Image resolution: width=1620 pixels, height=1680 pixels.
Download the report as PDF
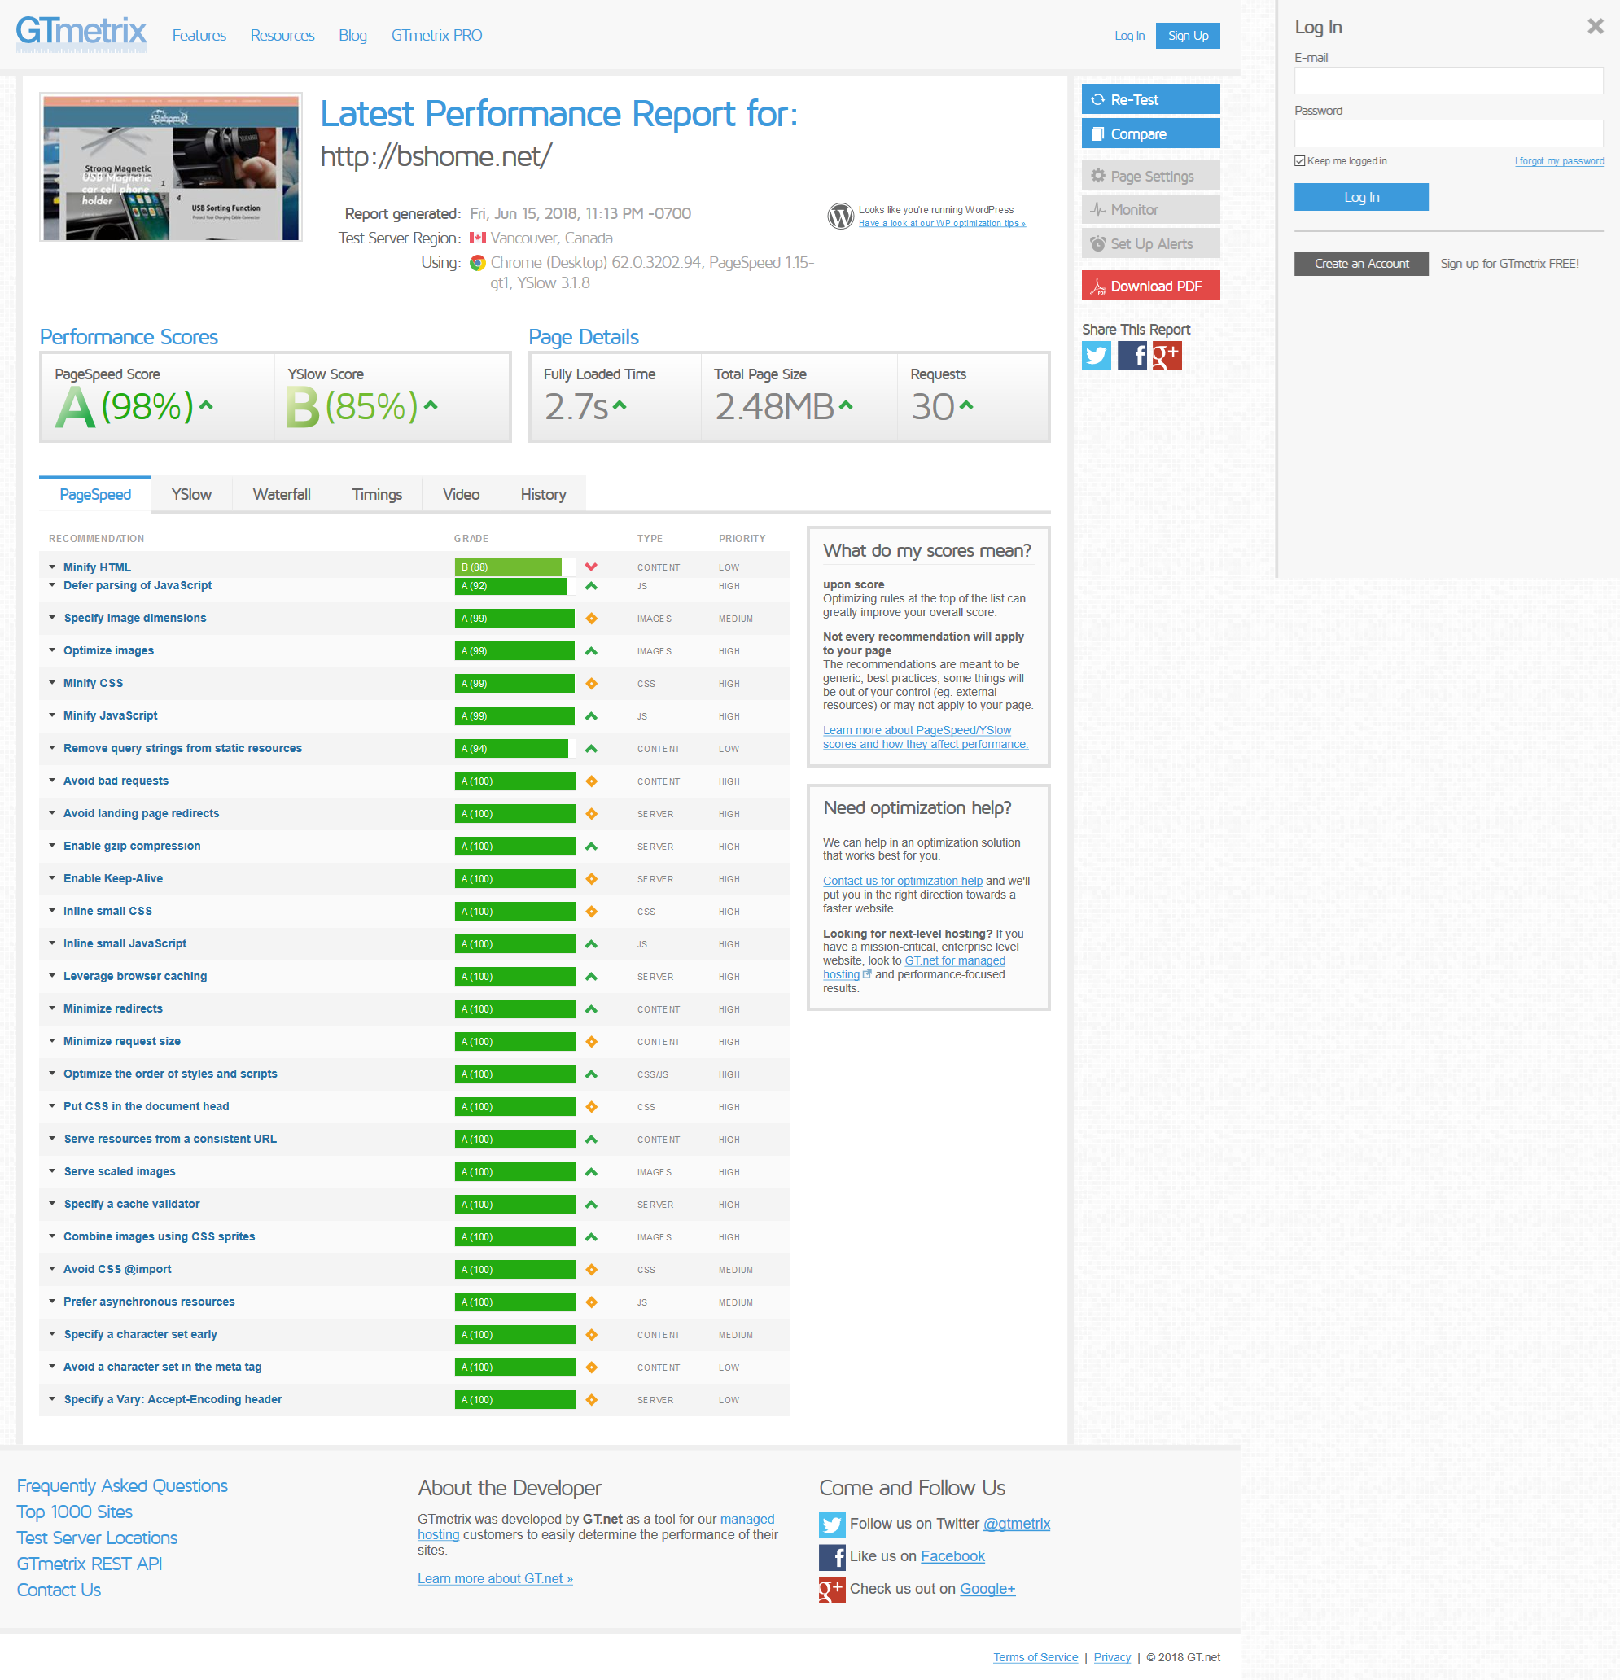click(1150, 287)
